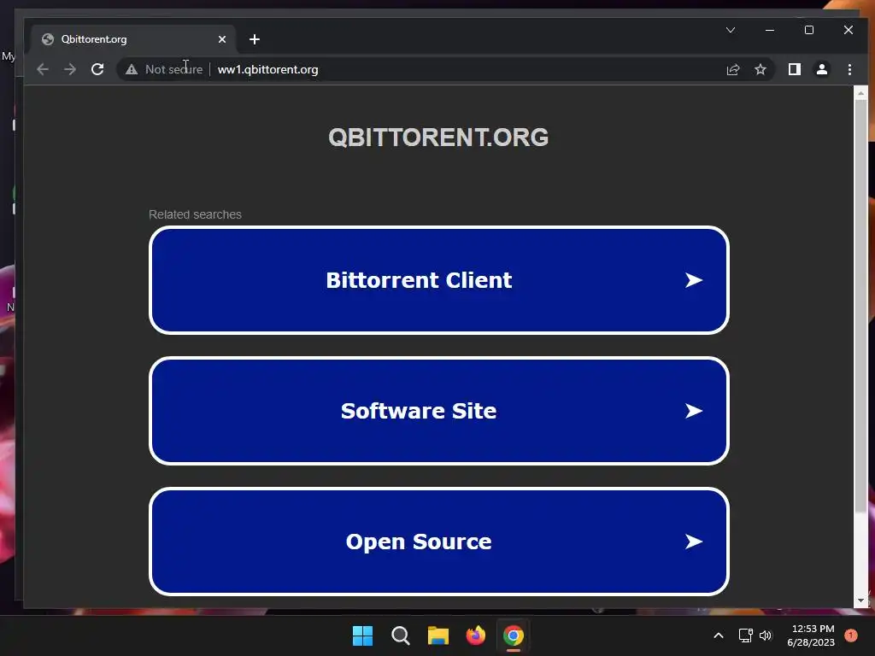Open Chrome's three-dot menu
This screenshot has height=656, width=875.
tap(849, 69)
